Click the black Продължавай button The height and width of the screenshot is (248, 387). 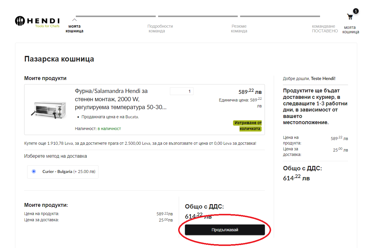coord(225,230)
